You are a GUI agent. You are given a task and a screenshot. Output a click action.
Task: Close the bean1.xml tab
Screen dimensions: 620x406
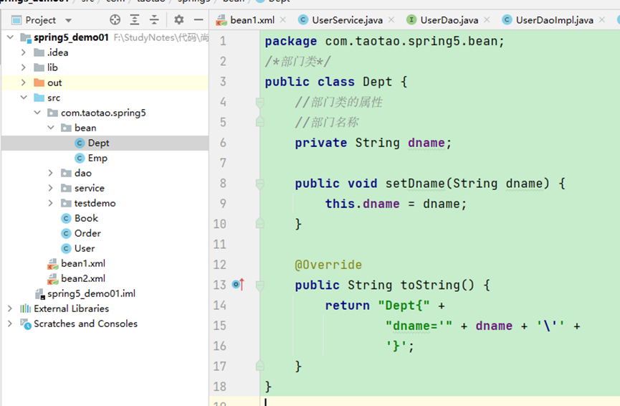283,20
